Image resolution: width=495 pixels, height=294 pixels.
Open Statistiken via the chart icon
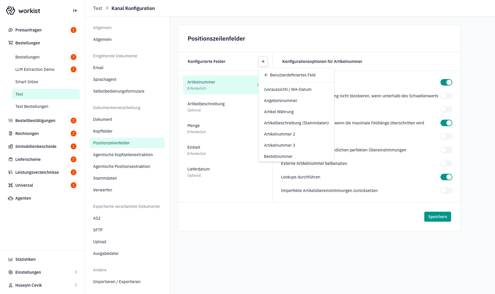(11, 259)
